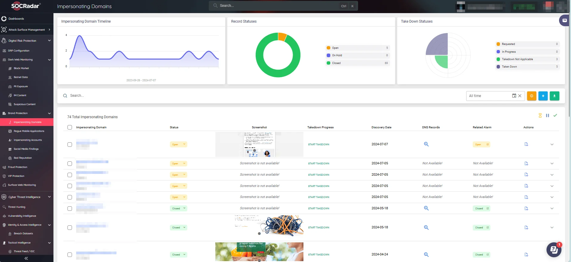The height and width of the screenshot is (262, 571).
Task: Click START TAKEDOWN for 2024-04-24 row
Action: (x=319, y=255)
